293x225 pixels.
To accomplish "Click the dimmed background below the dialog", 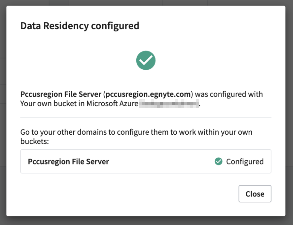I will [x=146, y=221].
